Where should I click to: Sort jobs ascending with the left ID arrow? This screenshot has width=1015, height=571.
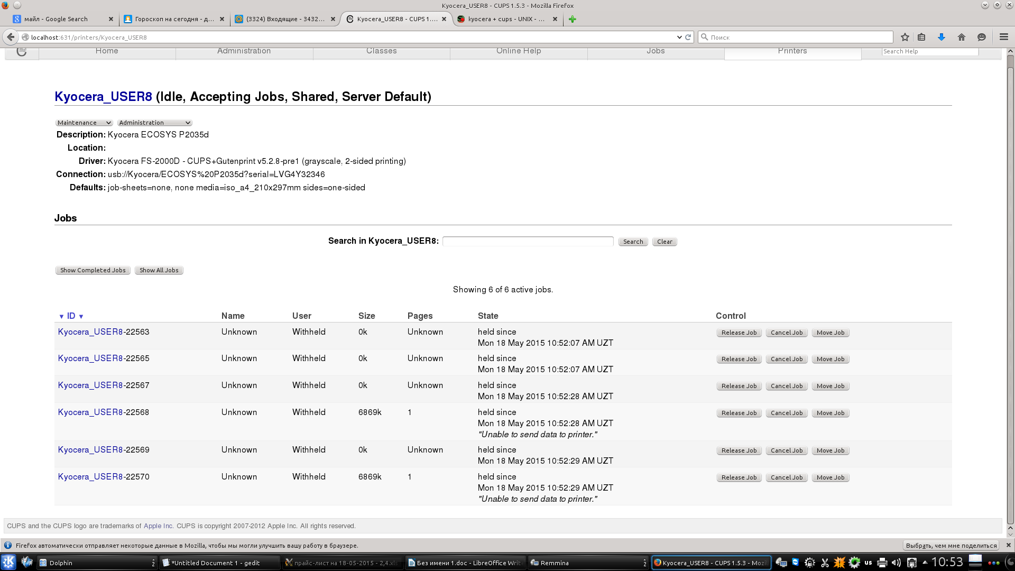[x=61, y=317]
